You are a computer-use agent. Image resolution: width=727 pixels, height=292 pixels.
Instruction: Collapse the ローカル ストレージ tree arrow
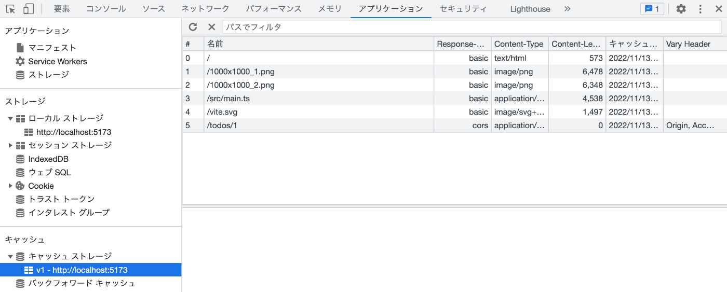[10, 119]
